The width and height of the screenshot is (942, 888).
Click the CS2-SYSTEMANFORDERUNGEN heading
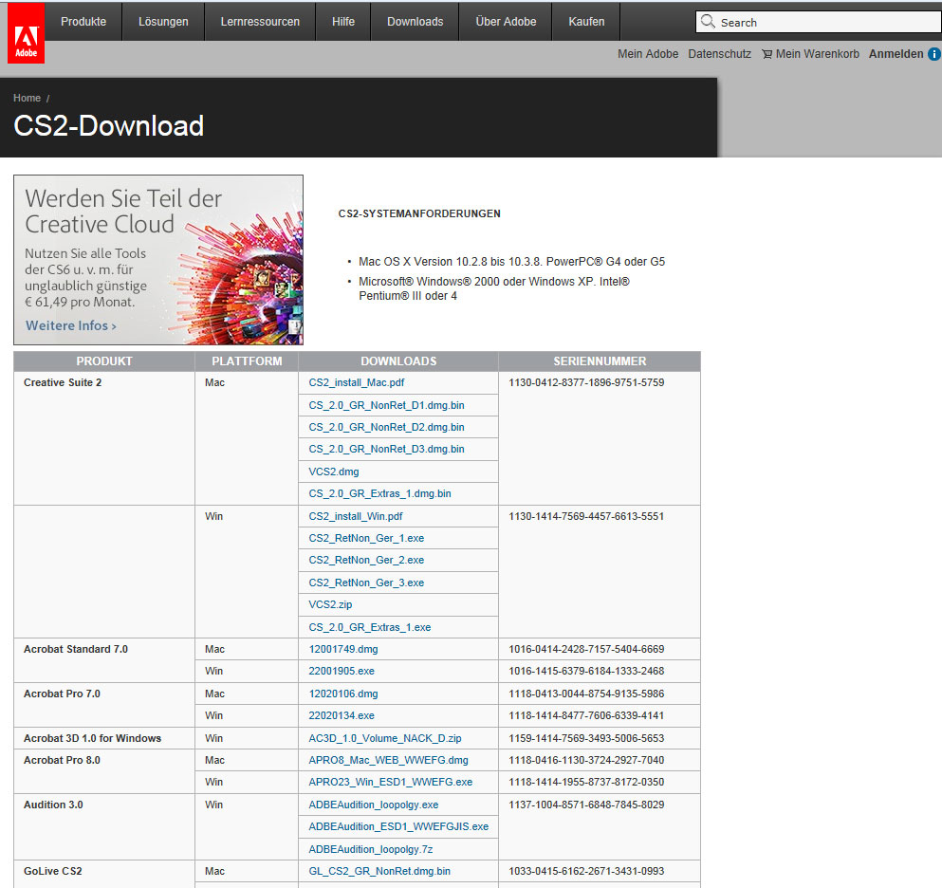419,213
